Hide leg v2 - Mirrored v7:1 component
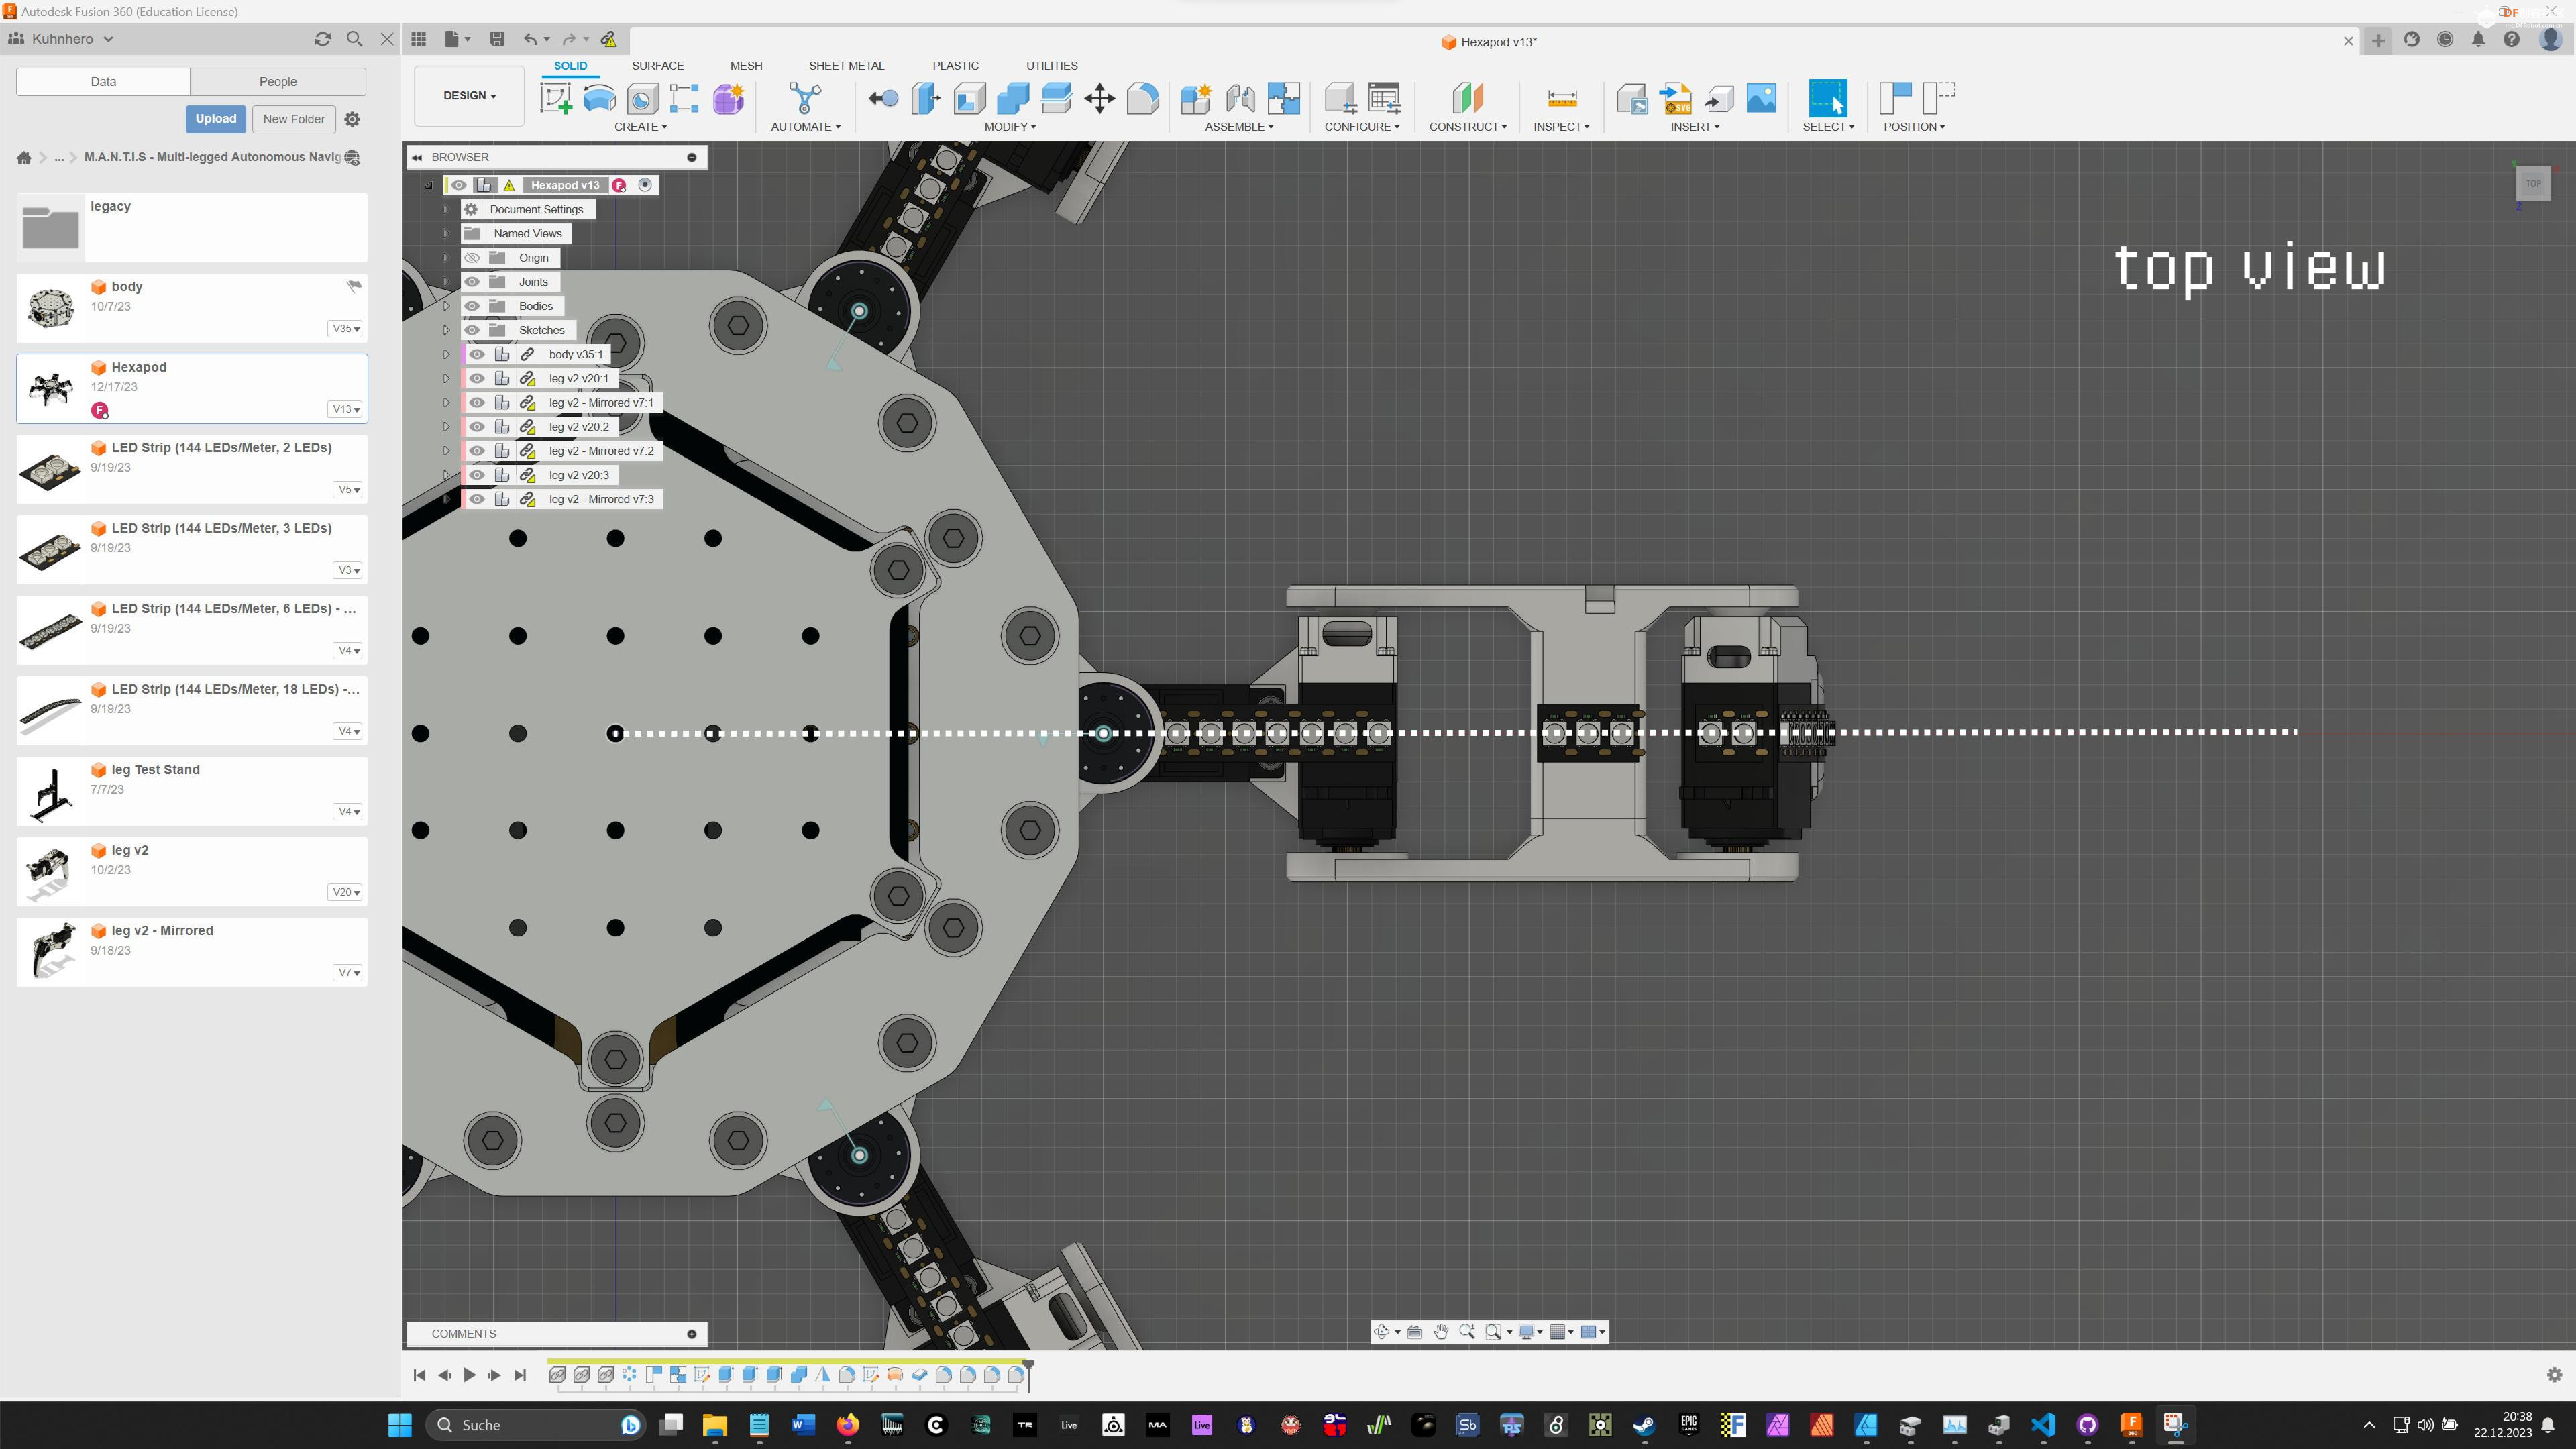The image size is (2576, 1449). click(x=477, y=402)
